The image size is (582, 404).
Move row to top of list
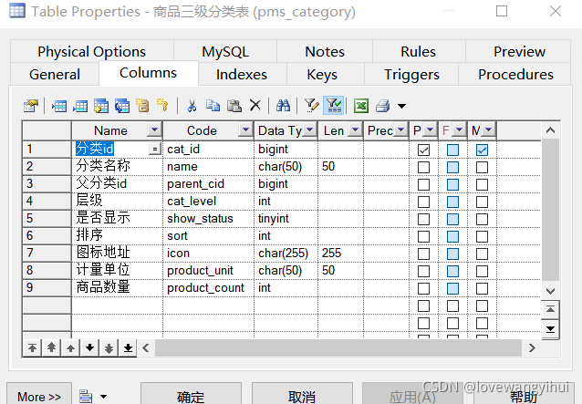tap(32, 348)
